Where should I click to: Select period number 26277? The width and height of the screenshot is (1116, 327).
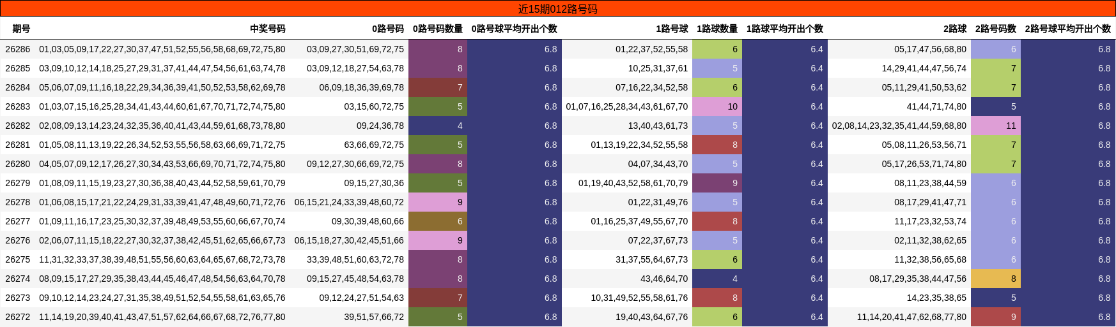[x=18, y=221]
